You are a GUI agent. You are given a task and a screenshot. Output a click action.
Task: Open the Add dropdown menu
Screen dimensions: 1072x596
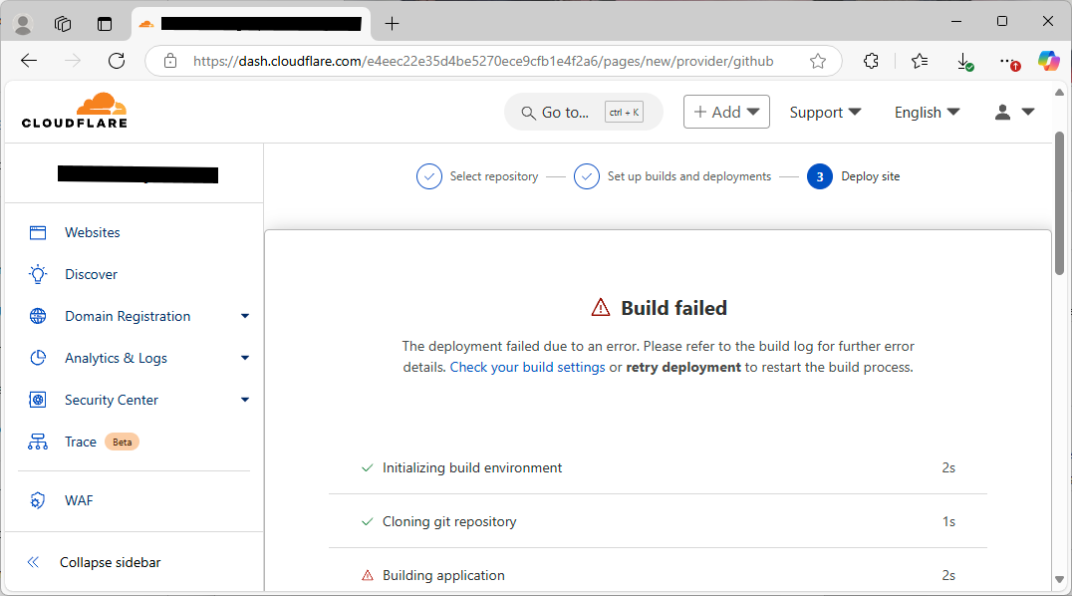(x=726, y=112)
